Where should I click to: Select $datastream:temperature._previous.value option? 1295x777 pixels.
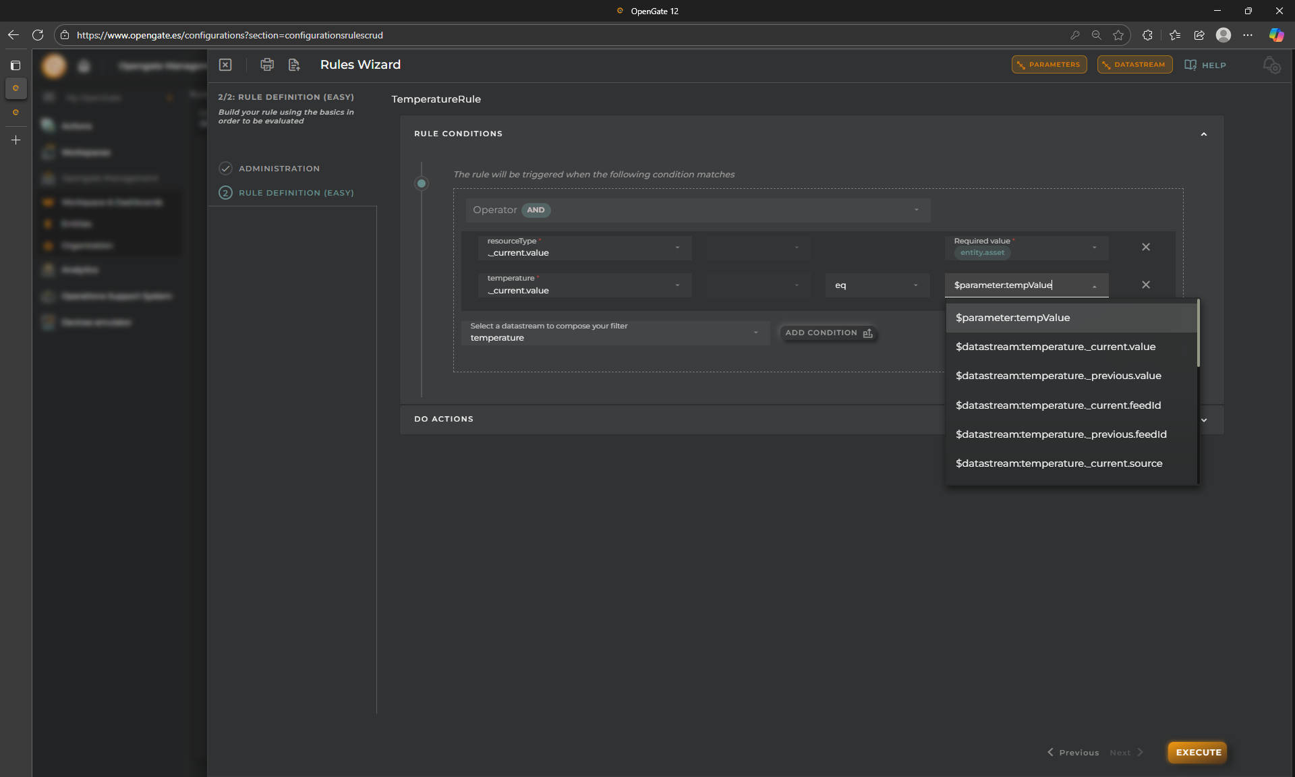click(x=1058, y=376)
